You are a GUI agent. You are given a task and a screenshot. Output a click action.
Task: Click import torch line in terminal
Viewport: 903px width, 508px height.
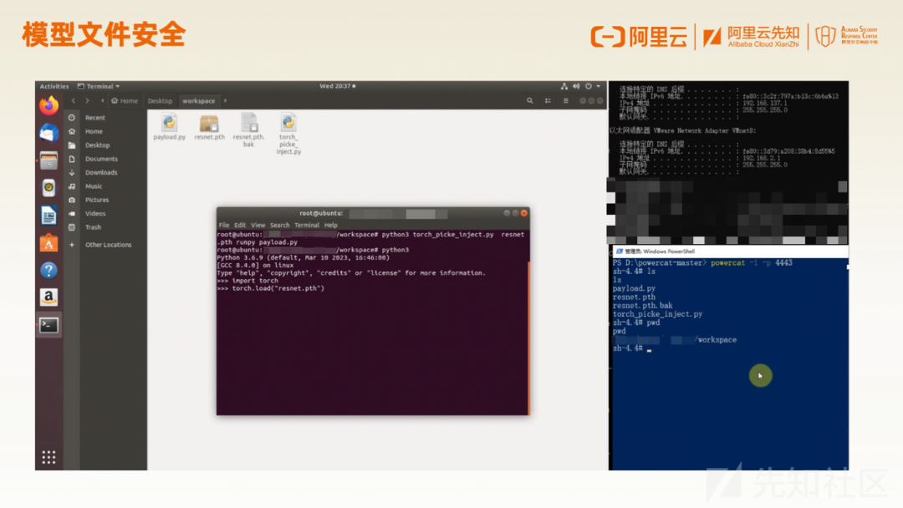tap(247, 281)
